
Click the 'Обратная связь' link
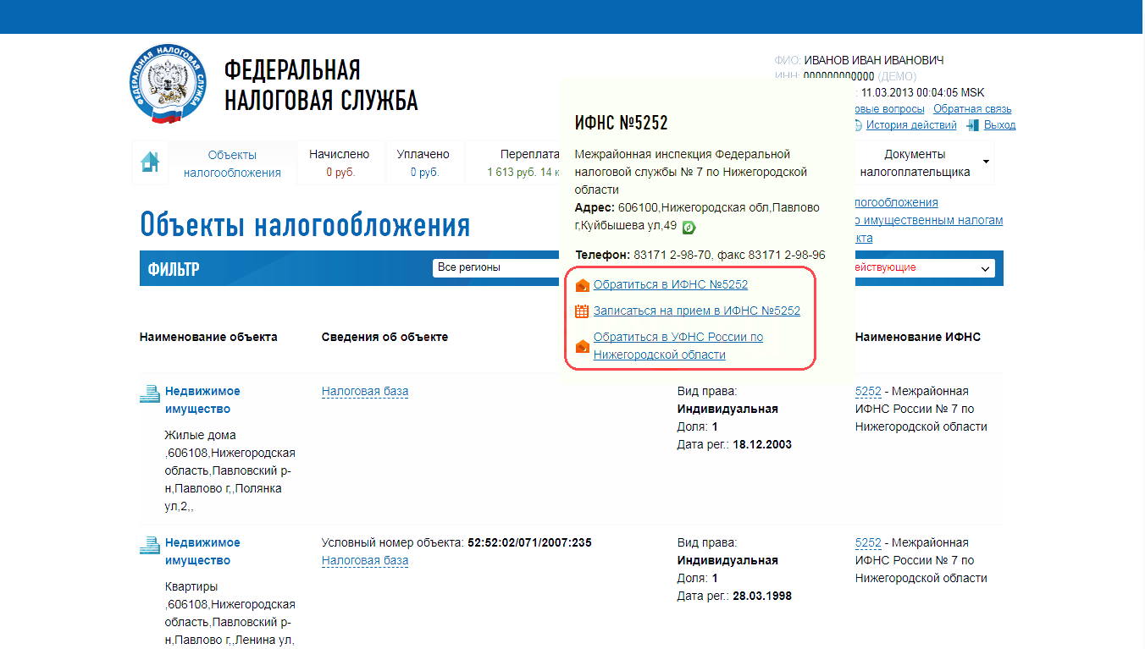[x=972, y=108]
